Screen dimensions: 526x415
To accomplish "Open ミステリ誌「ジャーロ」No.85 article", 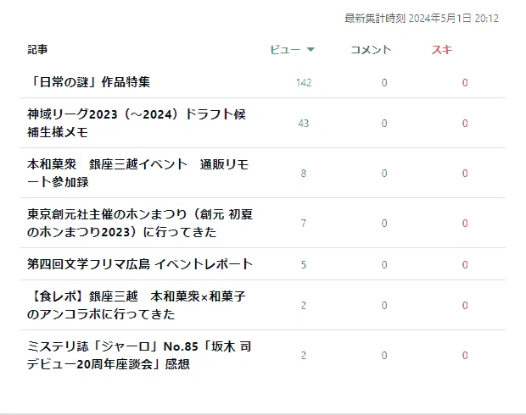I will (x=139, y=355).
